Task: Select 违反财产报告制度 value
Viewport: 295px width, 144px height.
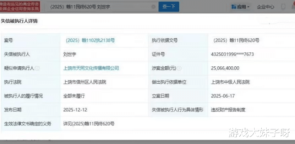Action: 228,110
